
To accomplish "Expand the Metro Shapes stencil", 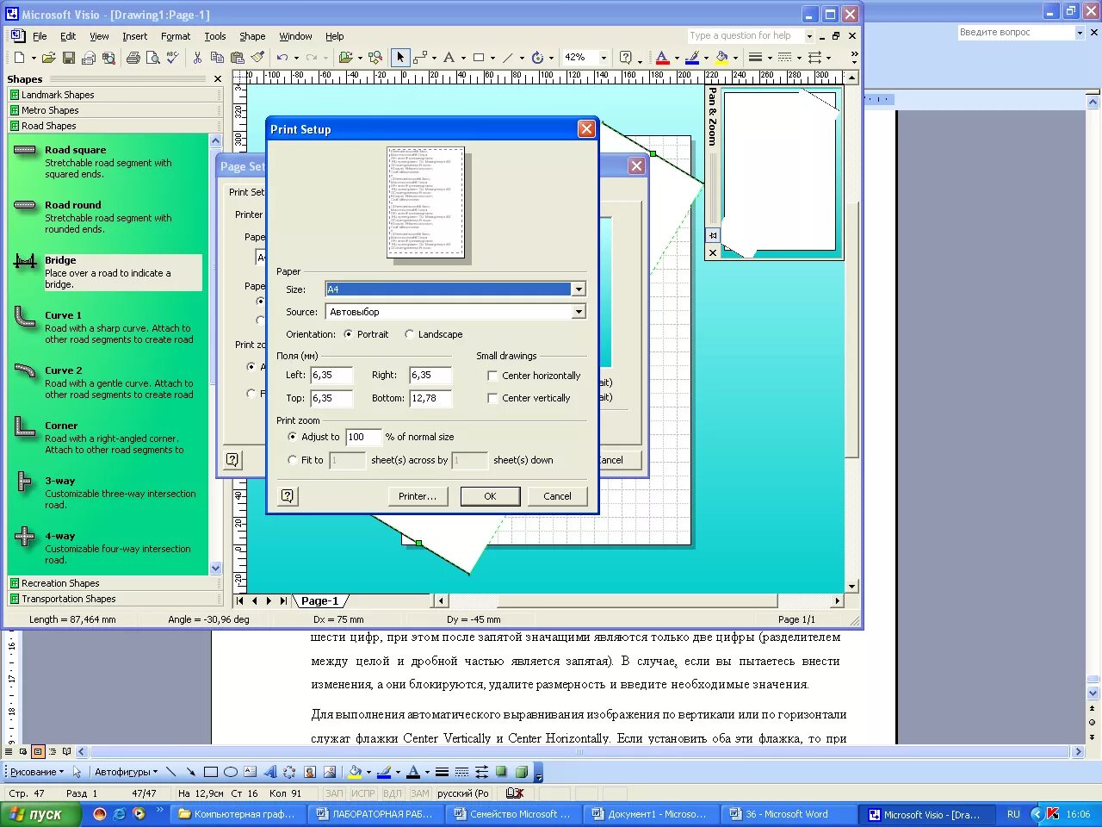I will tap(115, 110).
